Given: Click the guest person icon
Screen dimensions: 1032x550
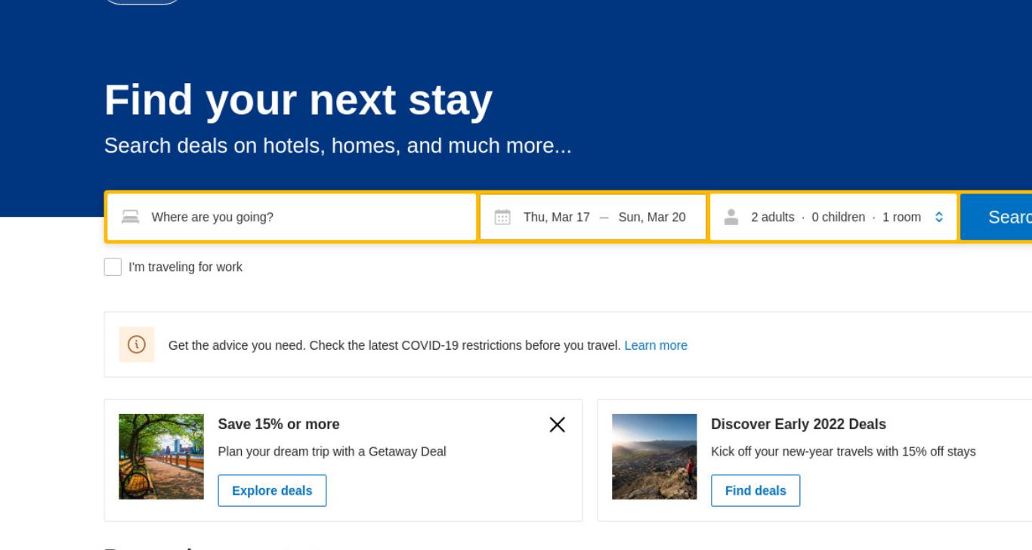Looking at the screenshot, I should click(x=731, y=217).
